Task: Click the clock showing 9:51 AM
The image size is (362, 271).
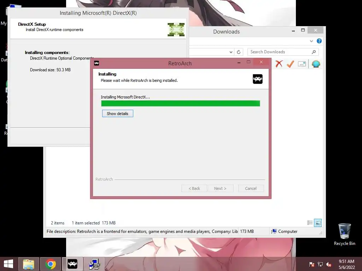Action: click(x=346, y=261)
